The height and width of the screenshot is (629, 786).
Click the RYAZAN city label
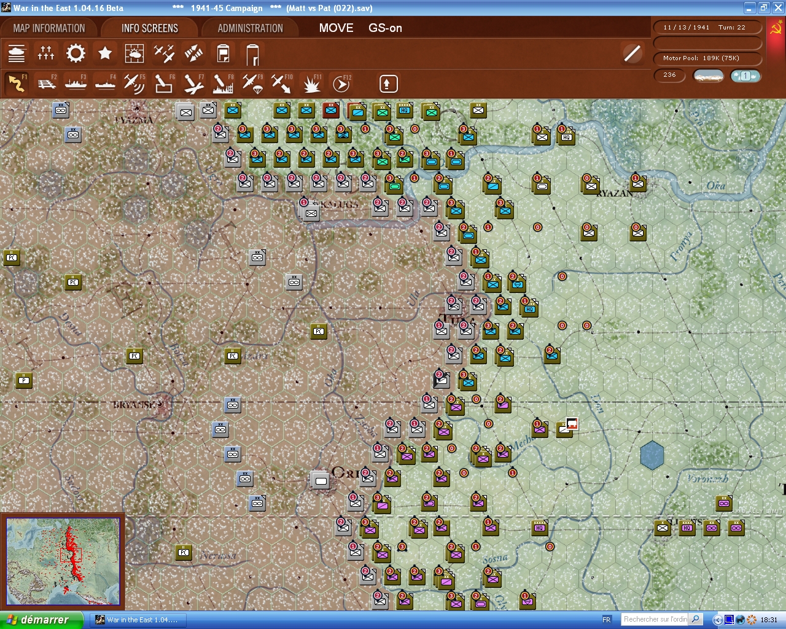coord(614,193)
